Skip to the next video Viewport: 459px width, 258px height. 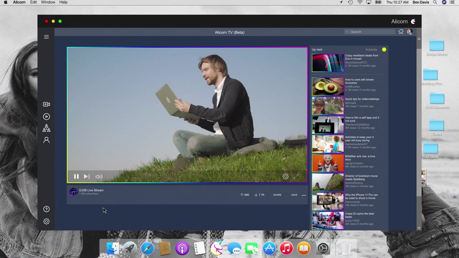(x=86, y=177)
